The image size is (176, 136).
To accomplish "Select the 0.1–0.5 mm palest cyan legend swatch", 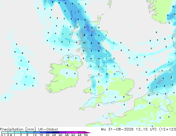I will 5,132.
